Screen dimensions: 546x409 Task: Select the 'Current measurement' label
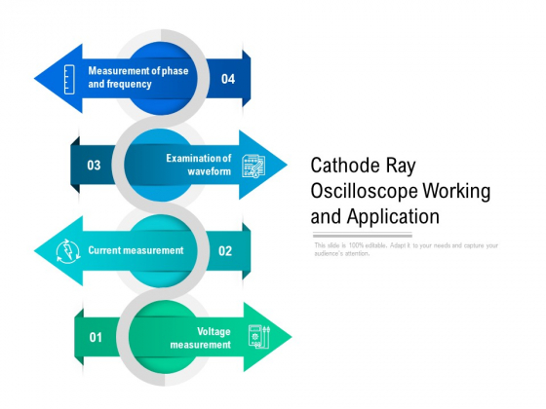coord(136,250)
